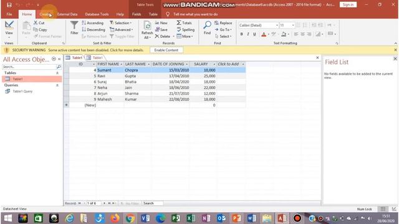Click the record navigator Search box
The width and height of the screenshot is (399, 224).
click(153, 203)
